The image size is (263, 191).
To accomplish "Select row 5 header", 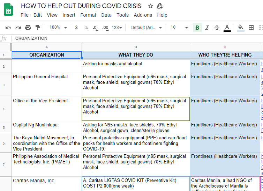I will point(6,127).
